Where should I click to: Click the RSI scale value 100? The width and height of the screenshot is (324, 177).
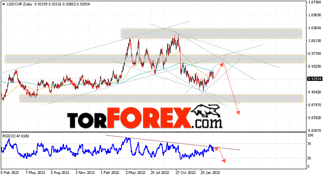310,135
